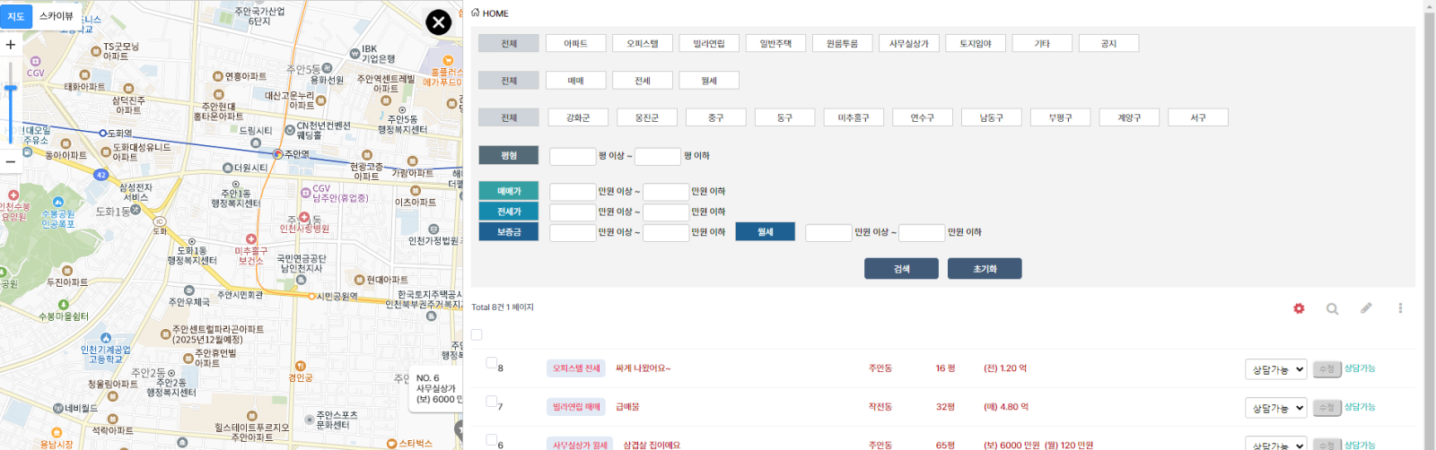The width and height of the screenshot is (1436, 450).
Task: Click the pencil edit icon
Action: 1366,308
